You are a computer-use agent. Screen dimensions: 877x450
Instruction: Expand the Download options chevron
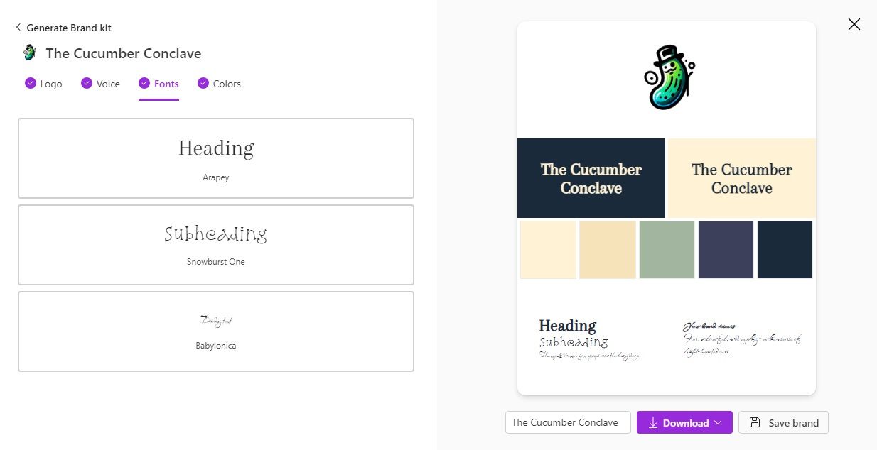coord(718,422)
